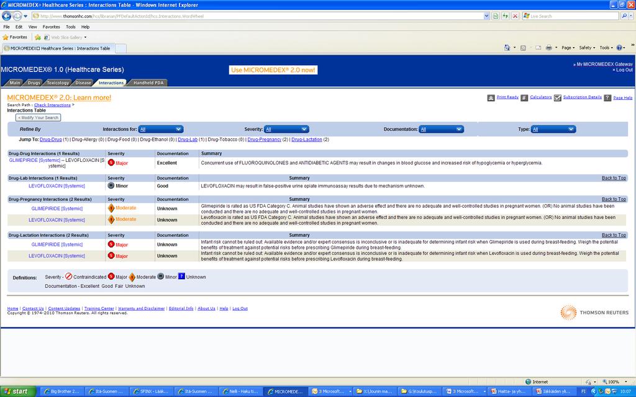This screenshot has height=397, width=636.
Task: Click the Contraindicated icon in Definitions legend
Action: click(68, 276)
